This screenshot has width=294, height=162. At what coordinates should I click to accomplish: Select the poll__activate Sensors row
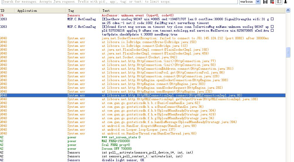(x=143, y=153)
